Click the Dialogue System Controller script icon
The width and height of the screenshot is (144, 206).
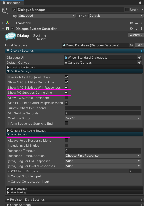pyautogui.click(x=7, y=29)
